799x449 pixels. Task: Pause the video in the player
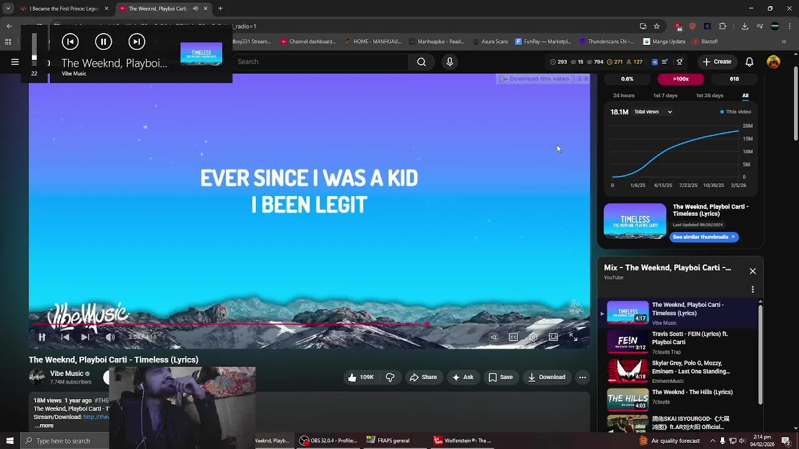point(42,337)
